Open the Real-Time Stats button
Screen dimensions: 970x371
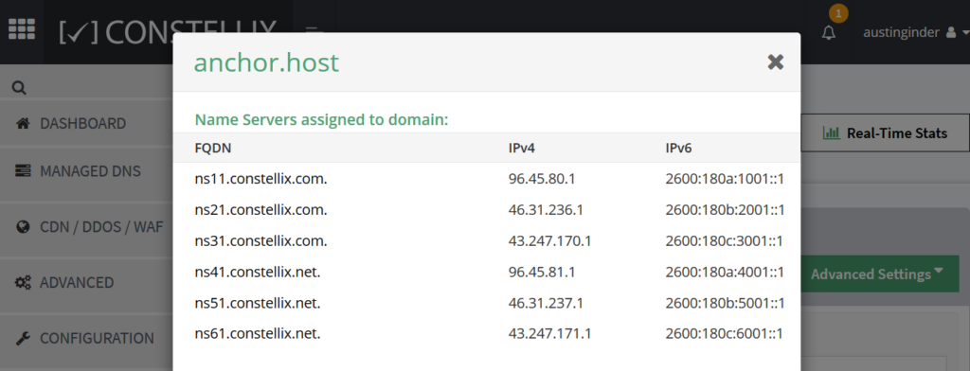(x=886, y=132)
